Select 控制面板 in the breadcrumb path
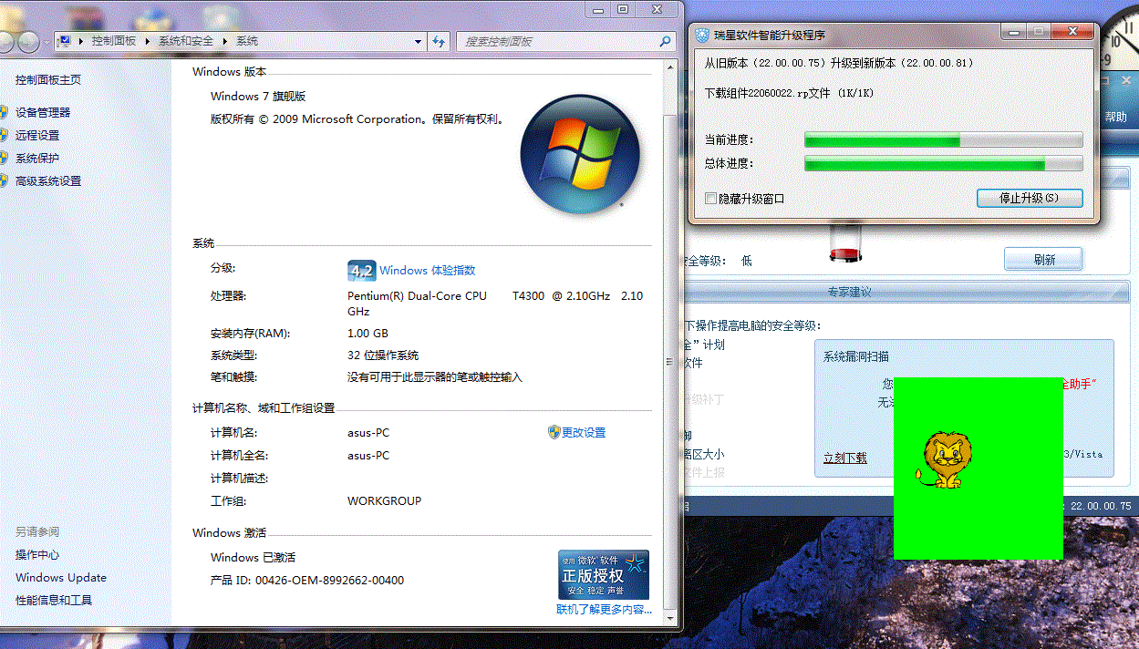Viewport: 1139px width, 649px height. [x=114, y=41]
